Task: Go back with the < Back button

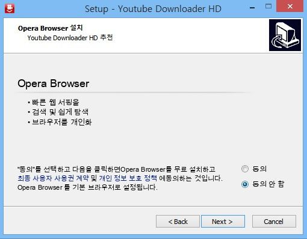Action: coord(178,222)
